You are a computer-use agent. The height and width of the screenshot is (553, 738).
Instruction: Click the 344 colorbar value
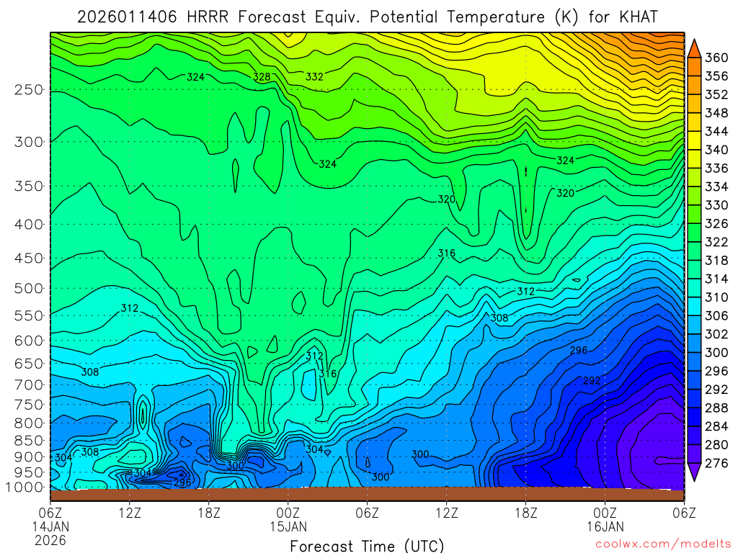click(716, 131)
